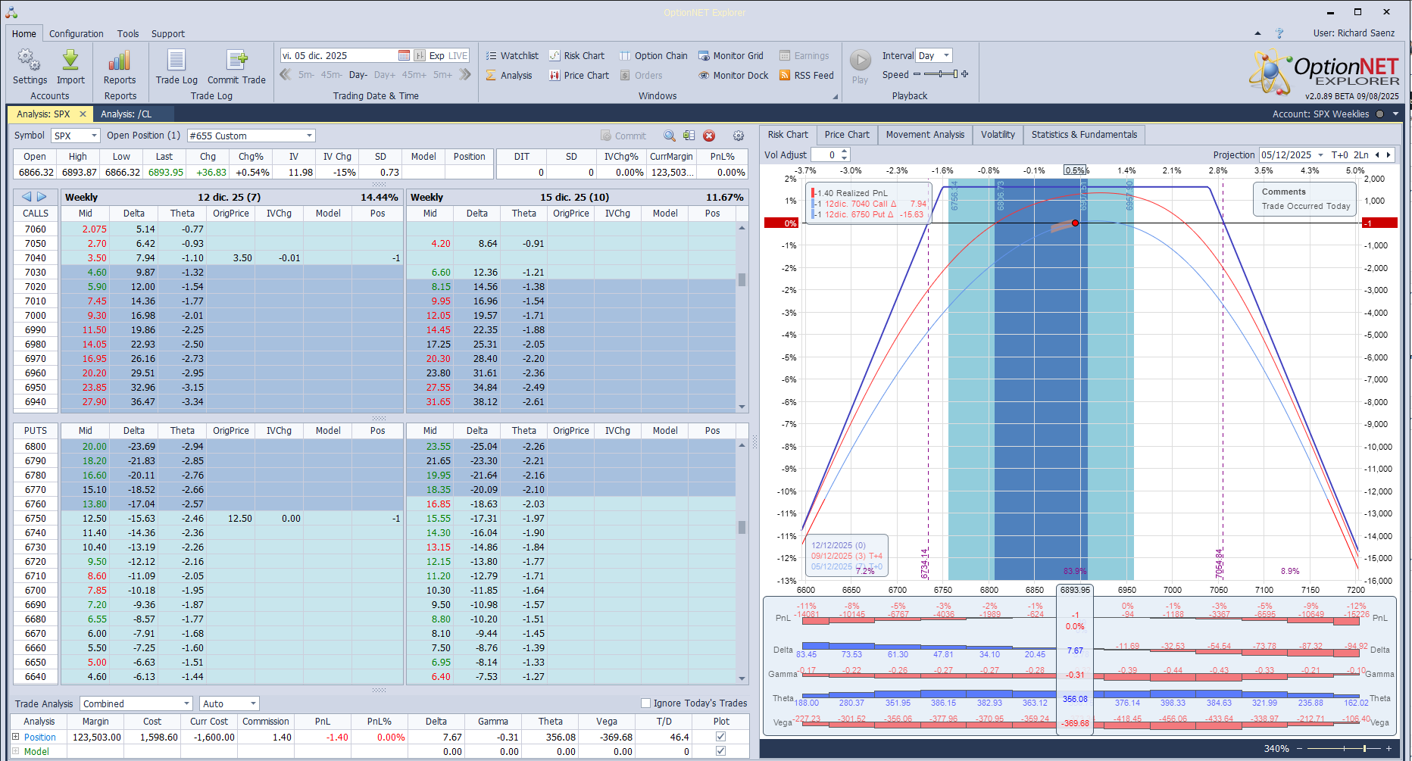Click the red delete position icon
The height and width of the screenshot is (761, 1412).
coord(709,136)
